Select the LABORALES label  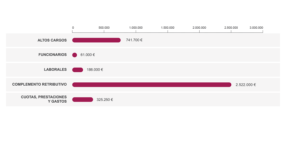tap(55, 69)
